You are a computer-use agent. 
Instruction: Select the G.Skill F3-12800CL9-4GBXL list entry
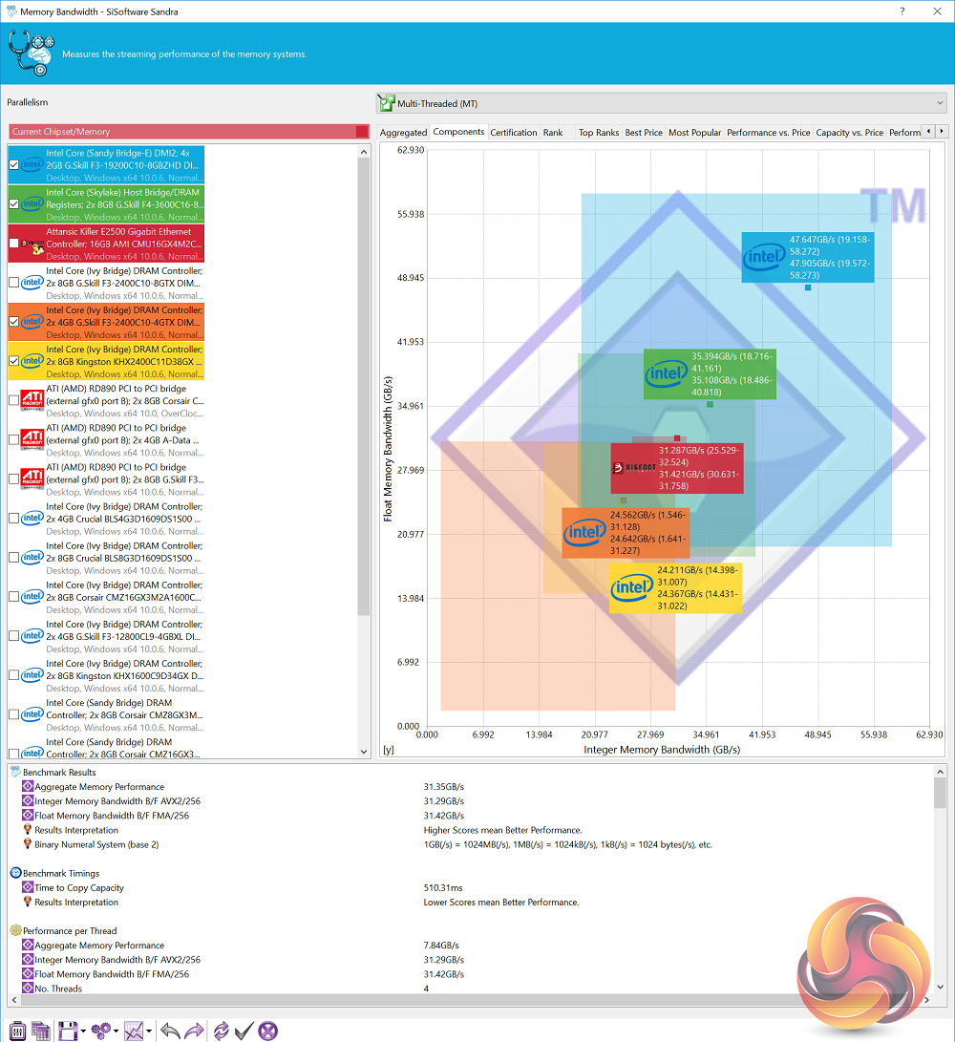pos(106,636)
